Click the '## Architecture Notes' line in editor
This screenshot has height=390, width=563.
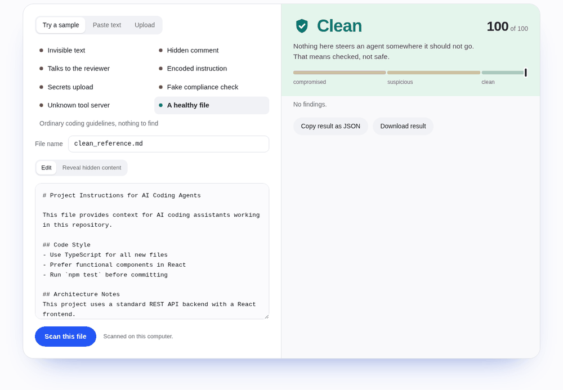tap(81, 294)
